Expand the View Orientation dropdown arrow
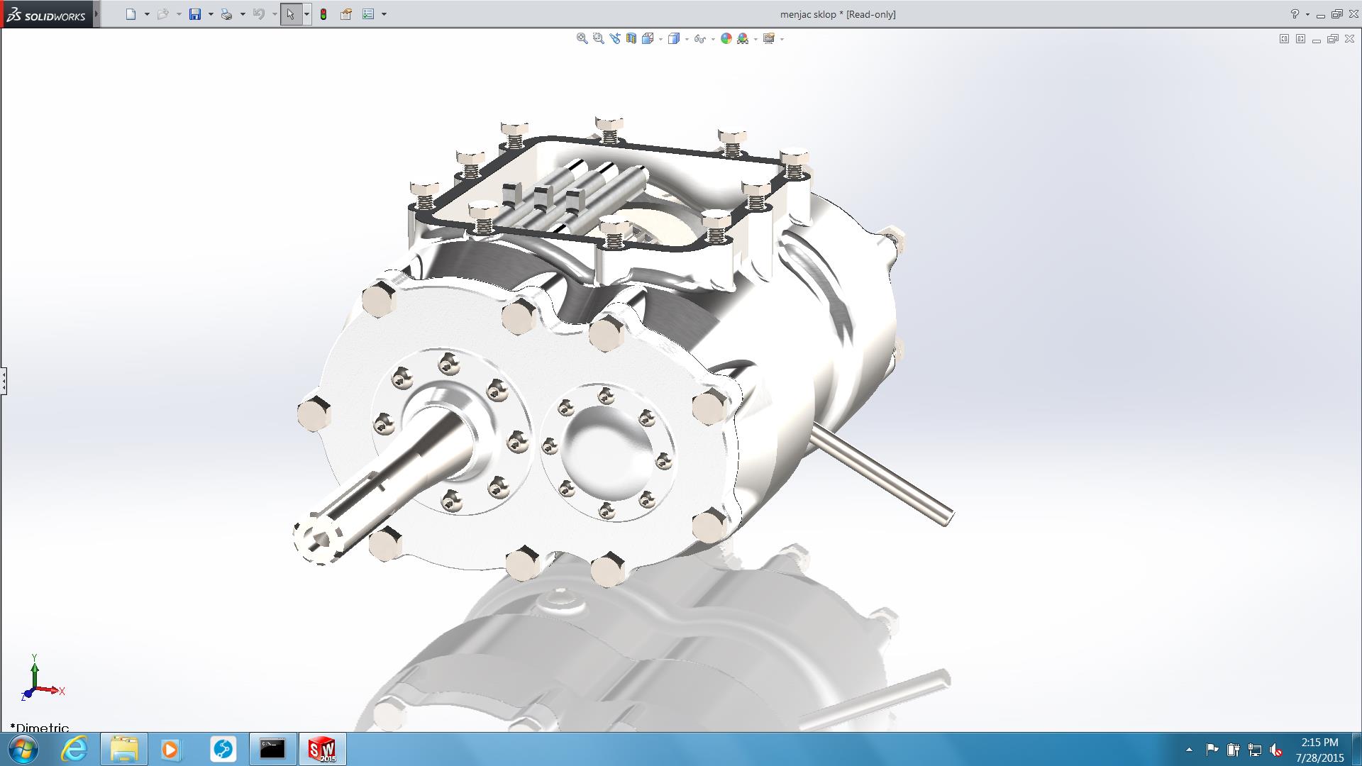The width and height of the screenshot is (1362, 766). pos(660,39)
